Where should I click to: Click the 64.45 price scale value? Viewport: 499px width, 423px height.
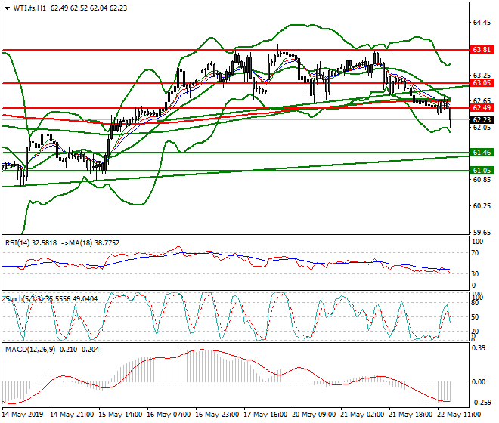click(x=482, y=23)
